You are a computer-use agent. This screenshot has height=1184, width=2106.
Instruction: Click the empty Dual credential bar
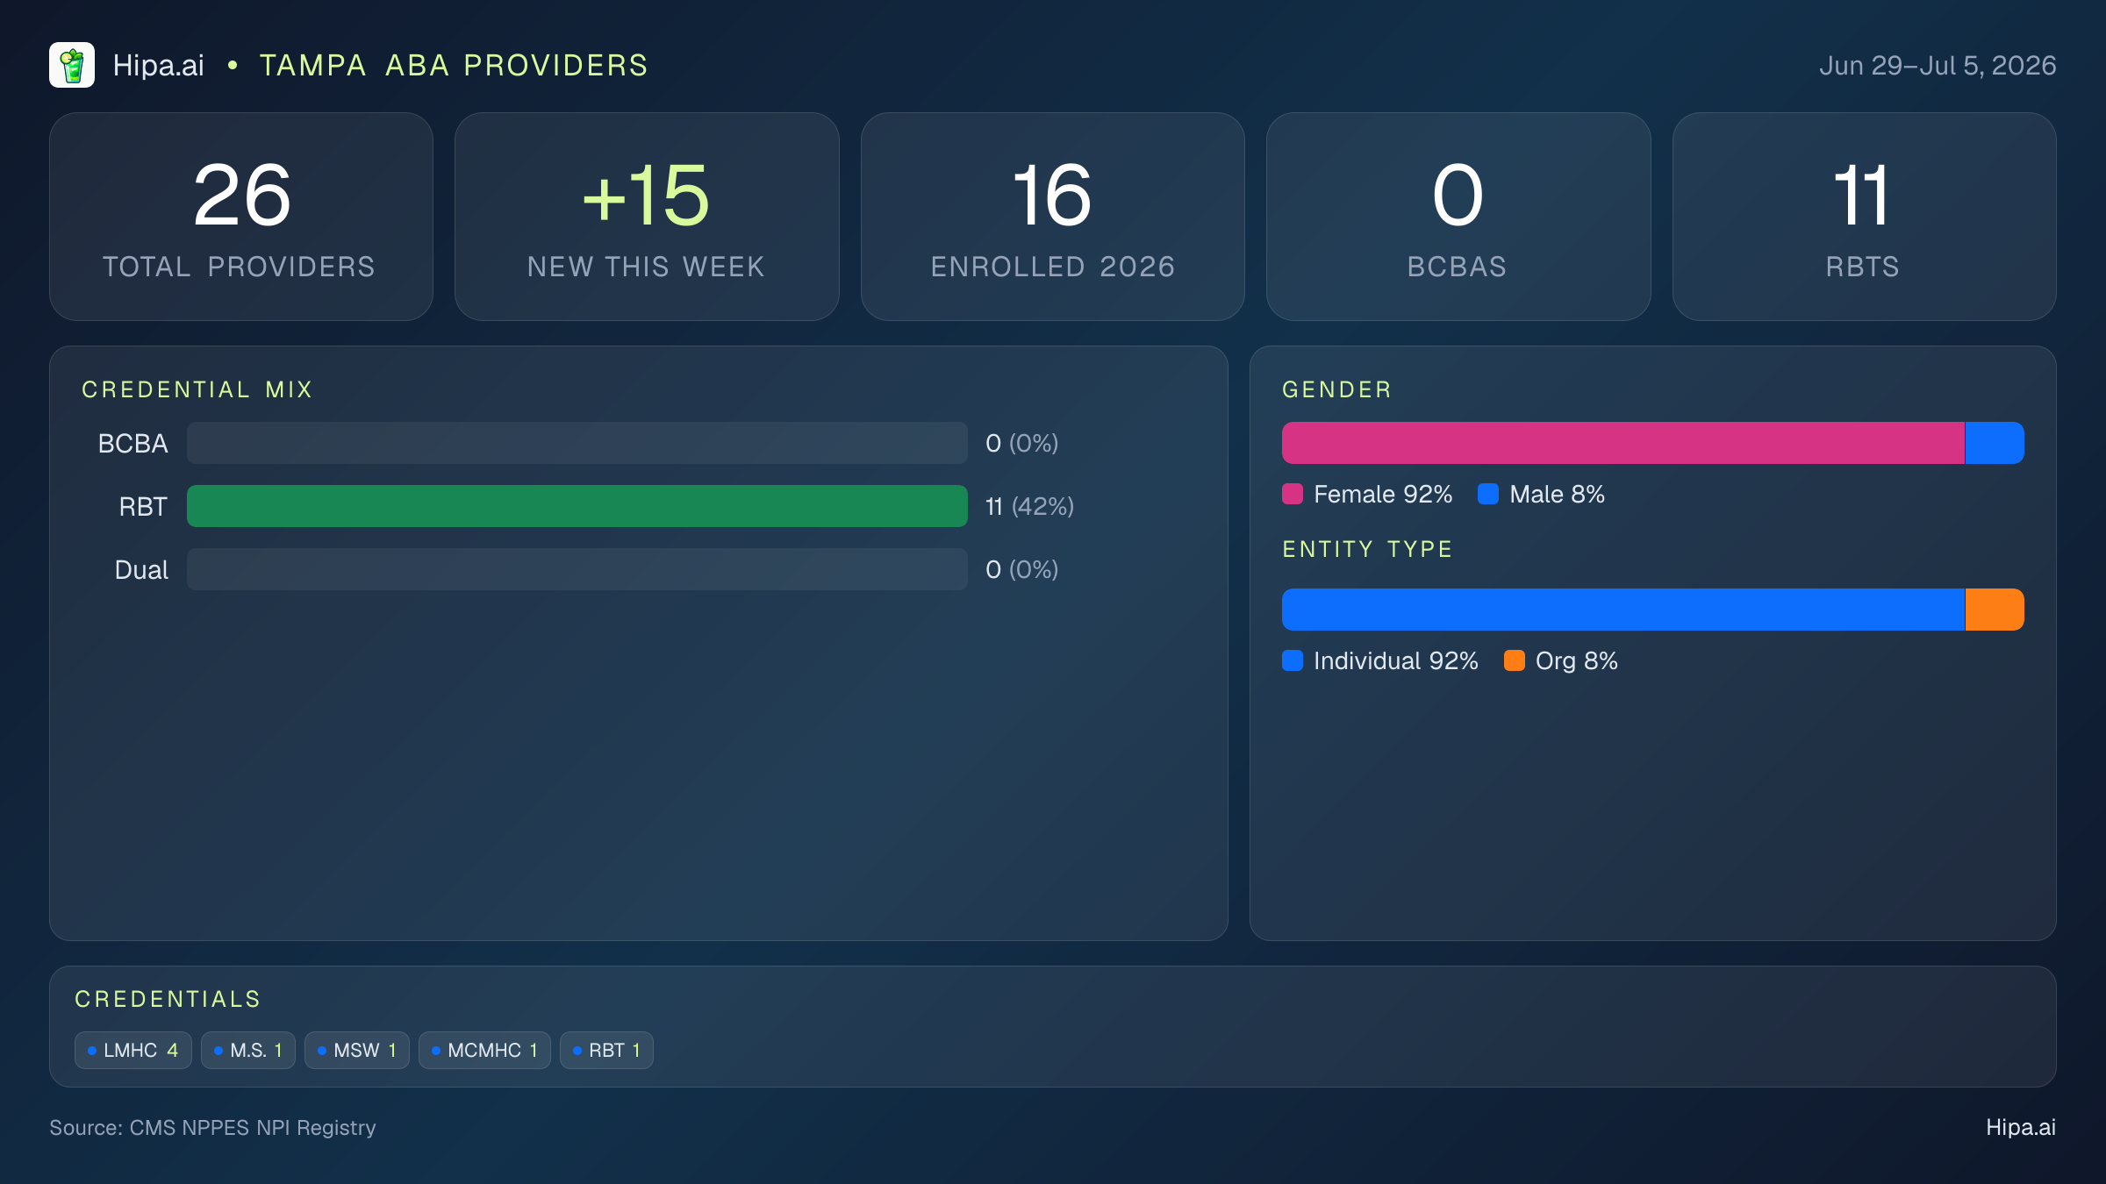[x=577, y=569]
